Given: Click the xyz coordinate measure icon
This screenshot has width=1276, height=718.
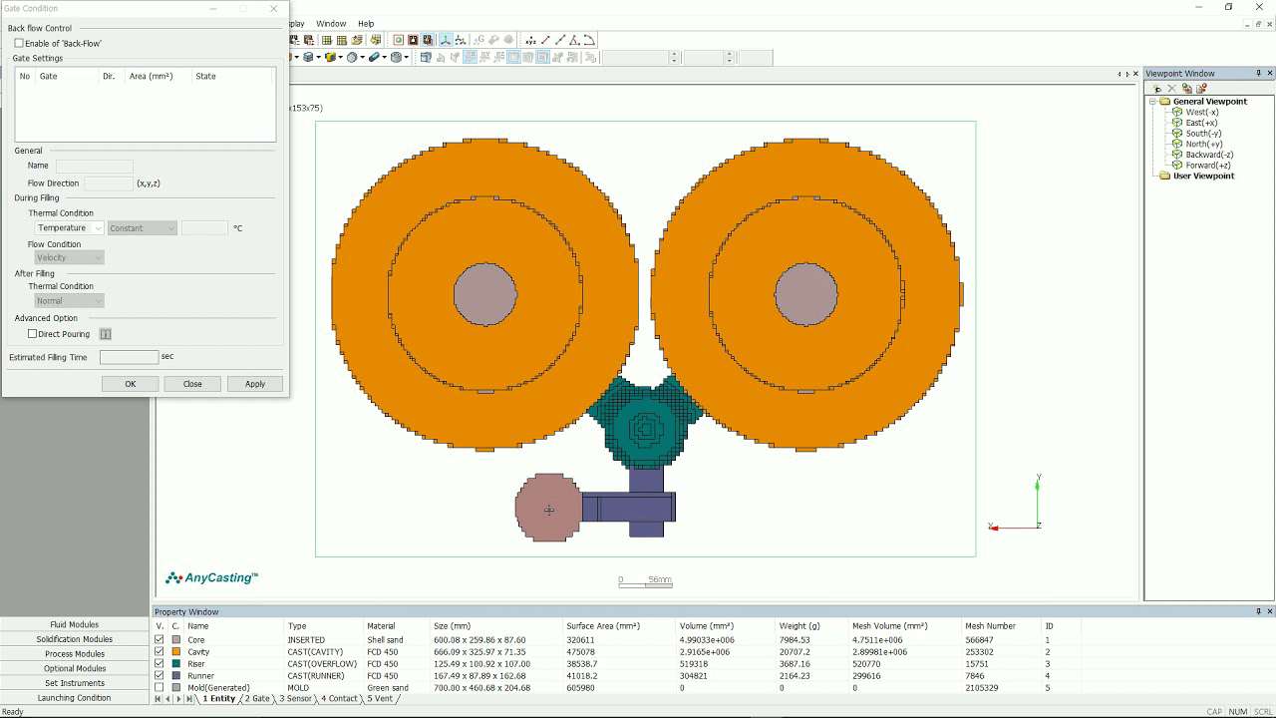Looking at the screenshot, I should [530, 40].
